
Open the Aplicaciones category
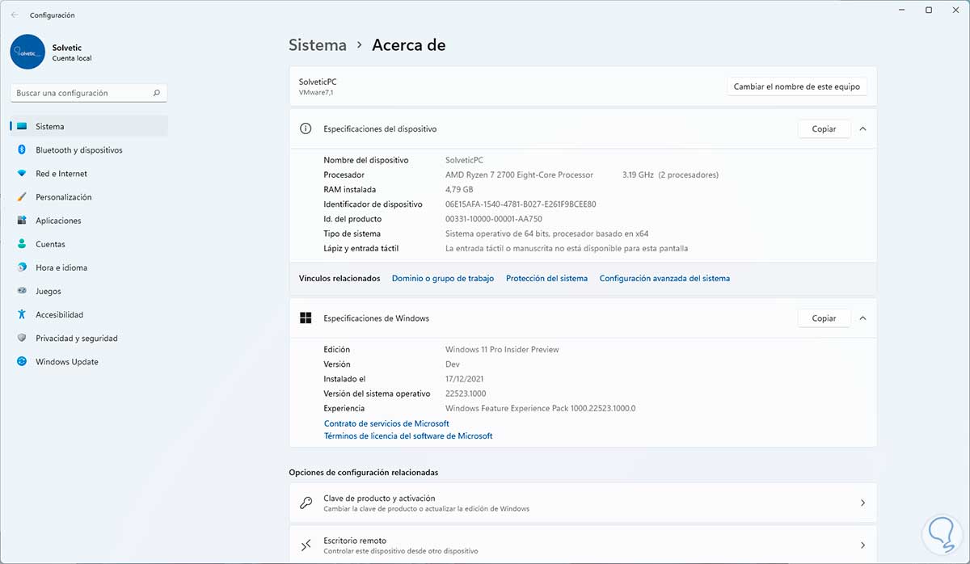(89, 221)
